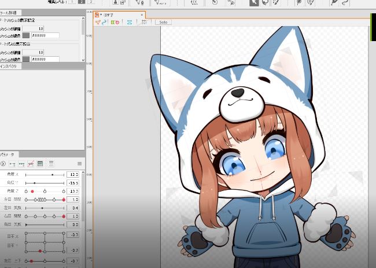The height and width of the screenshot is (268, 376).
Task: Click the grid icon left of Solo
Action: coord(144,22)
